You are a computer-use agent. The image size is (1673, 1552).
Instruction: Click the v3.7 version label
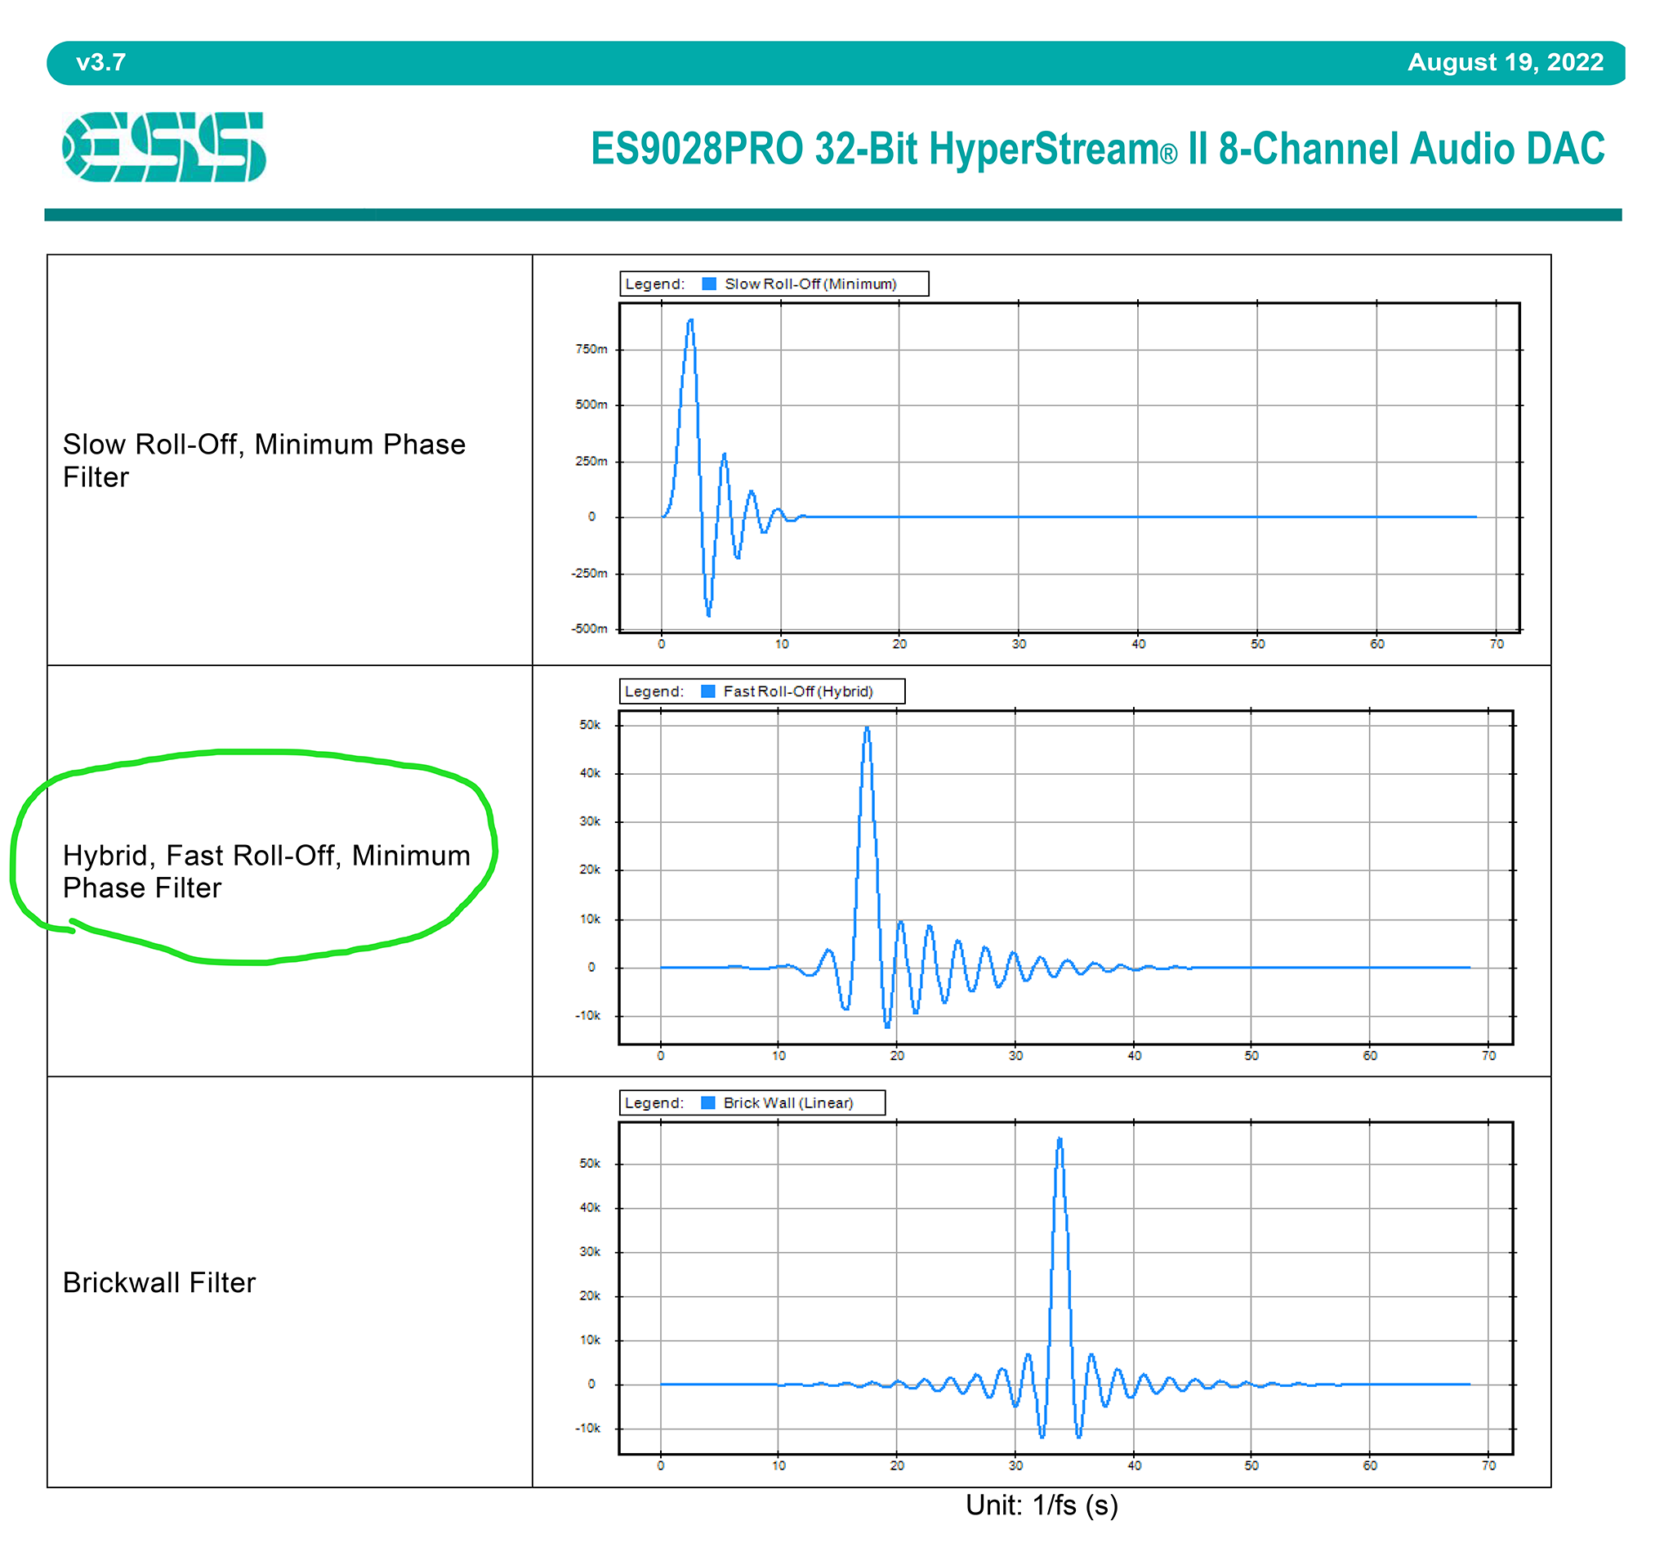click(x=100, y=62)
